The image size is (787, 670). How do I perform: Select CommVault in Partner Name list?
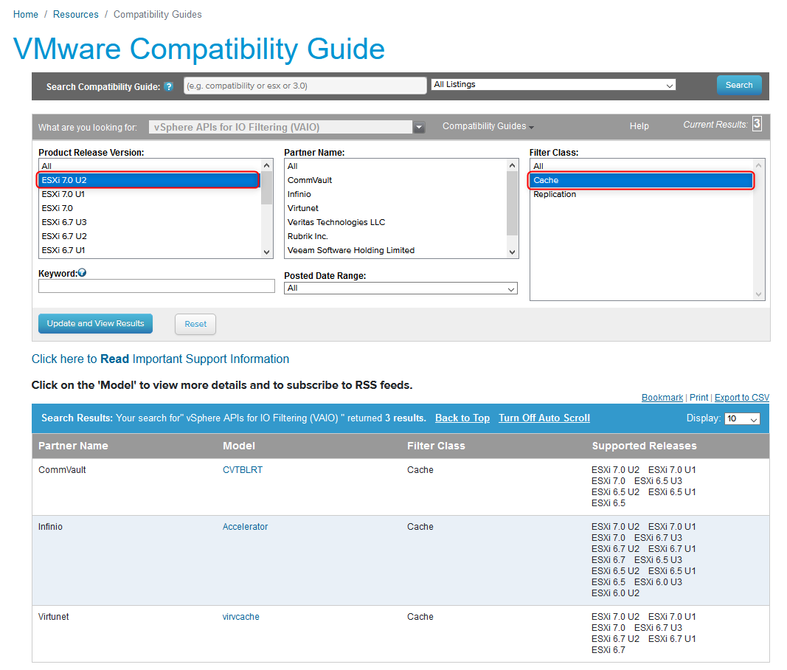click(x=395, y=180)
